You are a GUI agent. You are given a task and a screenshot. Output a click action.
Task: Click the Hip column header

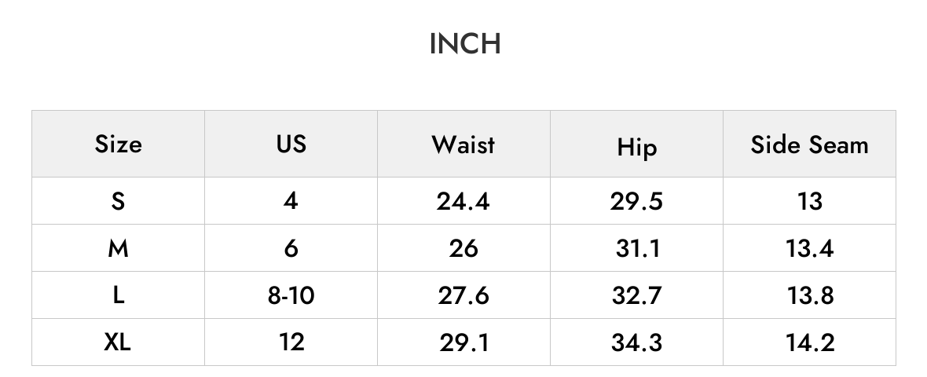tap(636, 147)
